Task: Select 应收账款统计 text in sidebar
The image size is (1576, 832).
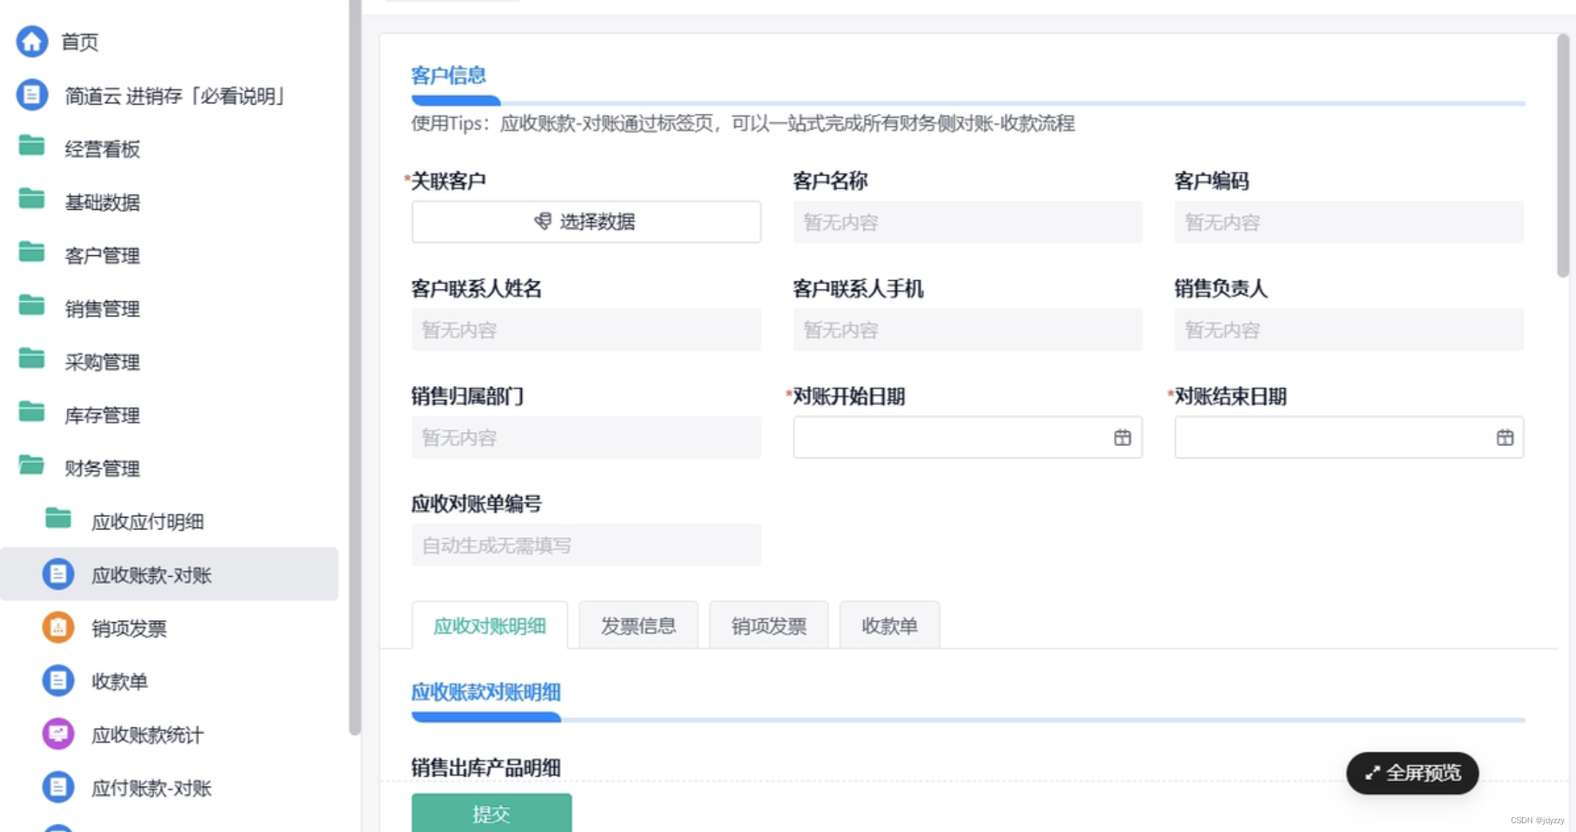Action: point(147,735)
